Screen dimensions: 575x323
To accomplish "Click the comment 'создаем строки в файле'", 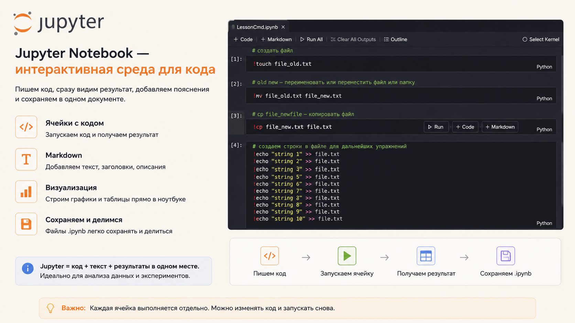I will [x=329, y=146].
